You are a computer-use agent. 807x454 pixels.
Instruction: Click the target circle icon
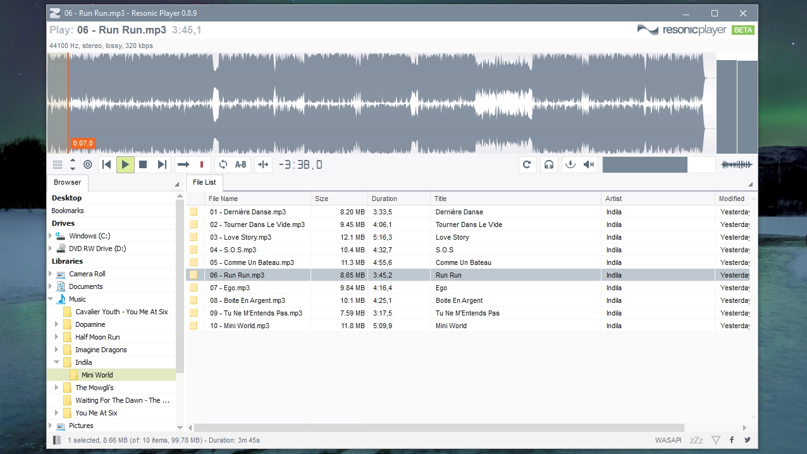coord(87,164)
